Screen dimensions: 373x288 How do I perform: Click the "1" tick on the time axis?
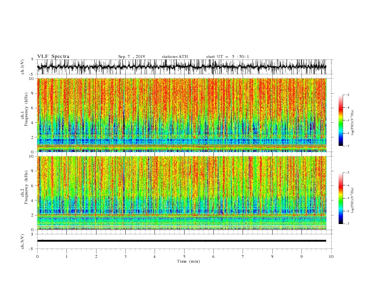(x=66, y=256)
